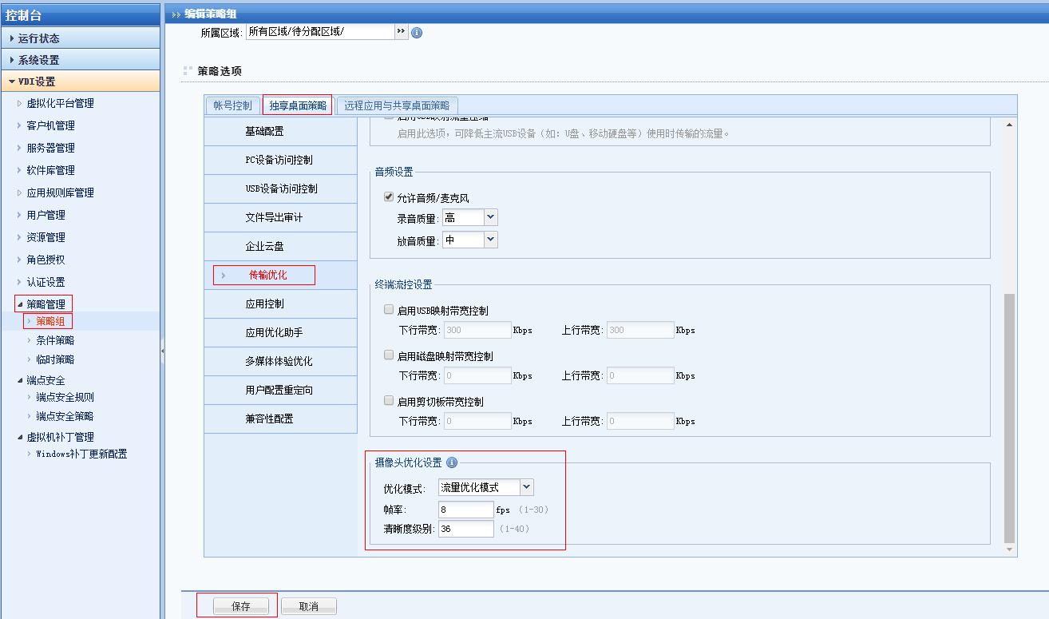The image size is (1049, 619).
Task: Select 文件导出审计 menu item
Action: pos(280,217)
